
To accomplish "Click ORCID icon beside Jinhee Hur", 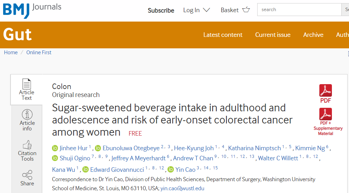I will click(x=55, y=148).
